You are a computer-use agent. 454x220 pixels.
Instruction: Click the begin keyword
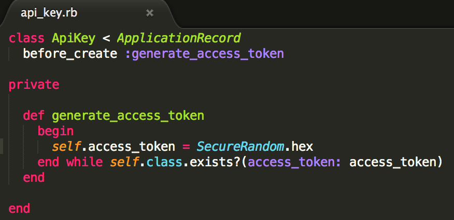click(55, 132)
